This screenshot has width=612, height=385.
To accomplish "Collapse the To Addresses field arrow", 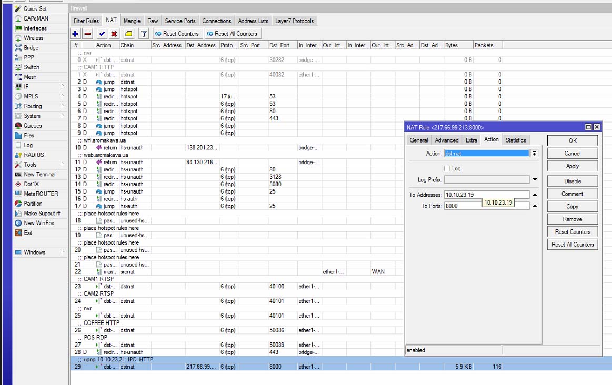I will pyautogui.click(x=535, y=195).
